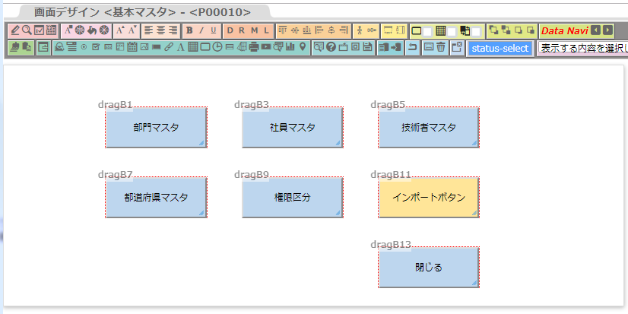
Task: Click the status-select button
Action: pos(500,48)
